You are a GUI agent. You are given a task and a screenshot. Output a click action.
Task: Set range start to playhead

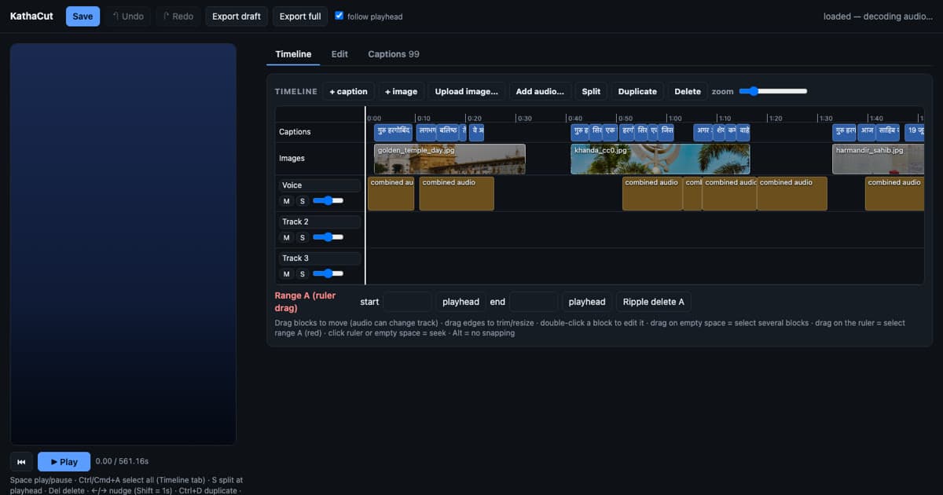(460, 302)
